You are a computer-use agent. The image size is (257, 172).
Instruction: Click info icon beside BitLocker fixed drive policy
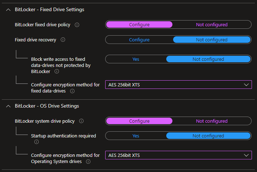point(77,25)
